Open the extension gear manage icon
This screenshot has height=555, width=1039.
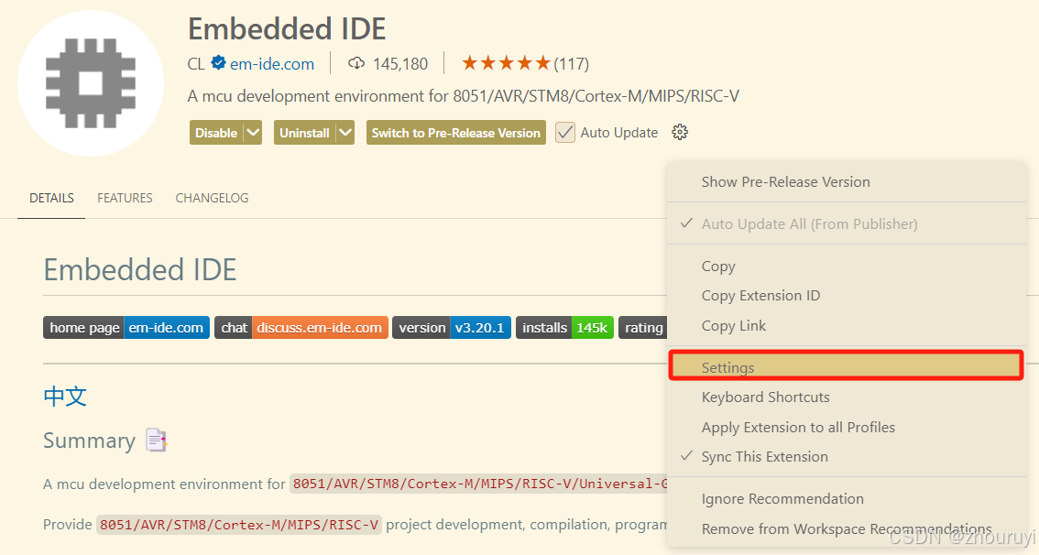[680, 132]
